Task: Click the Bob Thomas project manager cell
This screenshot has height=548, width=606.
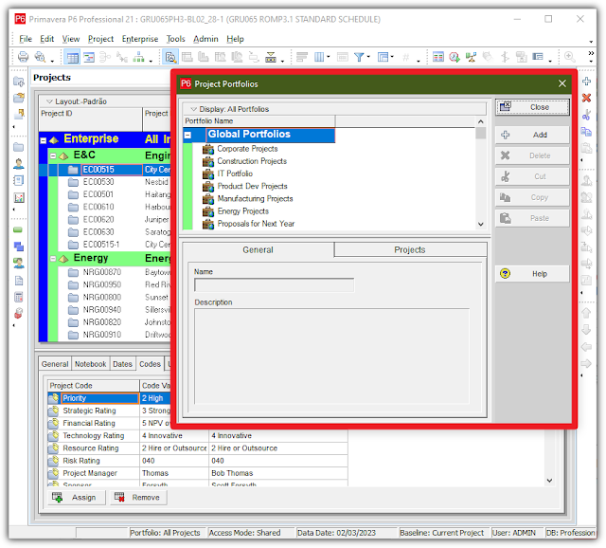Action: coord(277,473)
